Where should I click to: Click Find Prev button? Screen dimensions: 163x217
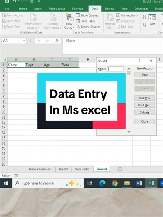click(145, 98)
